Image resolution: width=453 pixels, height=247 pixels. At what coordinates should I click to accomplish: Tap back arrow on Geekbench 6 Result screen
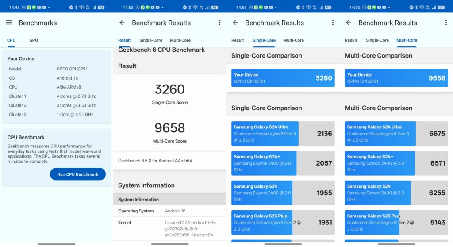[x=122, y=23]
